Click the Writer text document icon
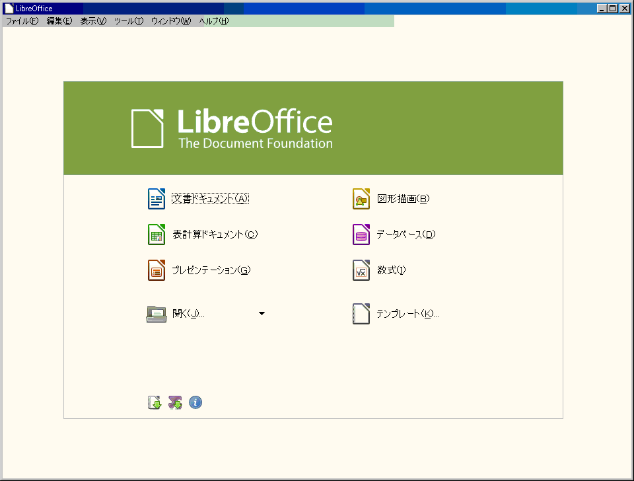 pos(157,199)
